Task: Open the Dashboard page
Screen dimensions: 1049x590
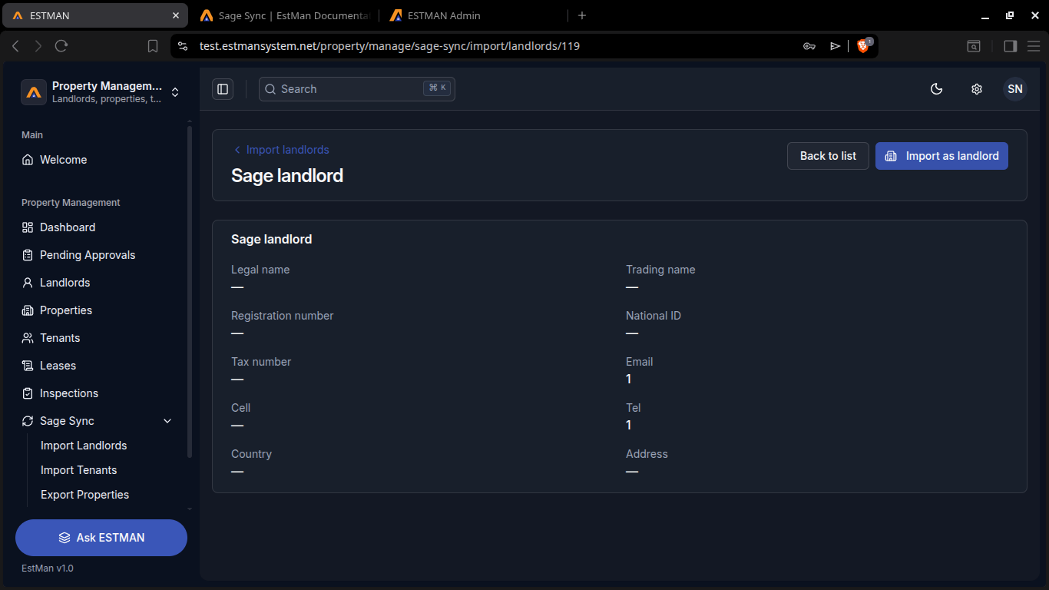Action: click(101, 227)
